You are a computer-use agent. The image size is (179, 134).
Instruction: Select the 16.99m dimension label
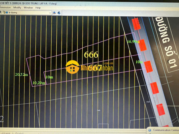[133, 41]
